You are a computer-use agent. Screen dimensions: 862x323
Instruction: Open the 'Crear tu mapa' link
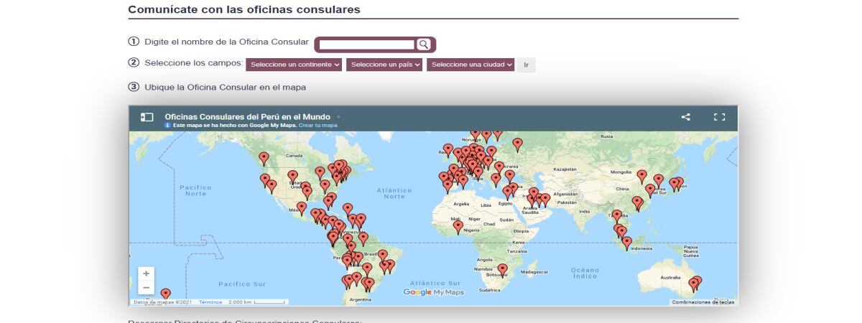coord(318,125)
